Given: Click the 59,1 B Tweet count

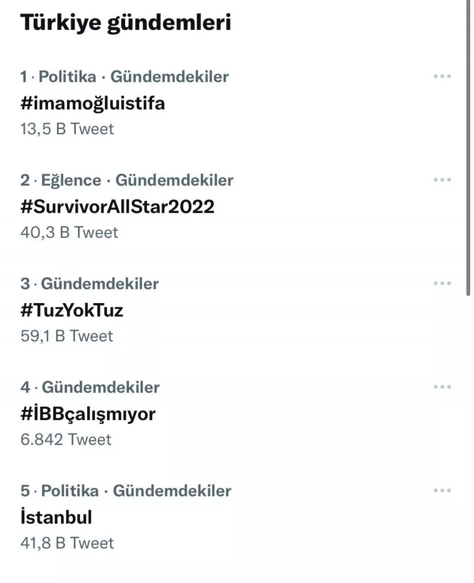Looking at the screenshot, I should [67, 336].
